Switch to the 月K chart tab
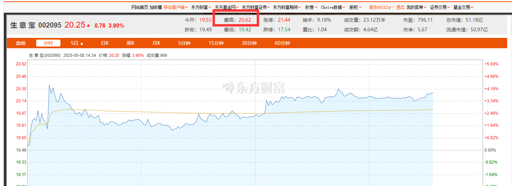Screen dimensions: 512x186 tap(156, 43)
